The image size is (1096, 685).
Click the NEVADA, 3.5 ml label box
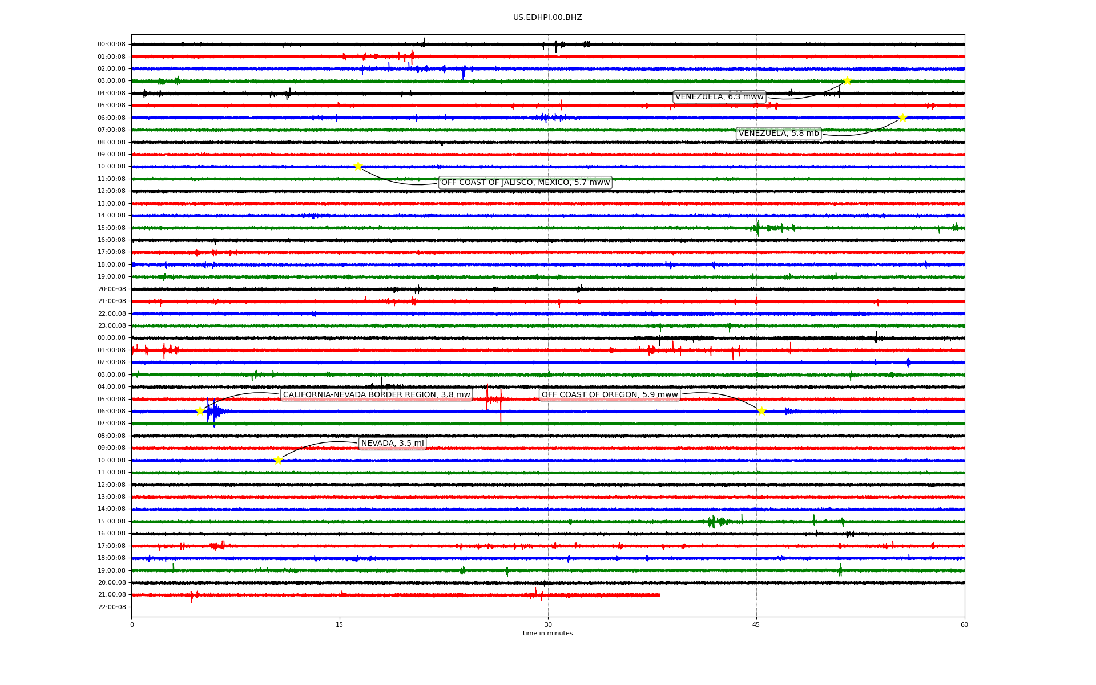[x=392, y=444]
